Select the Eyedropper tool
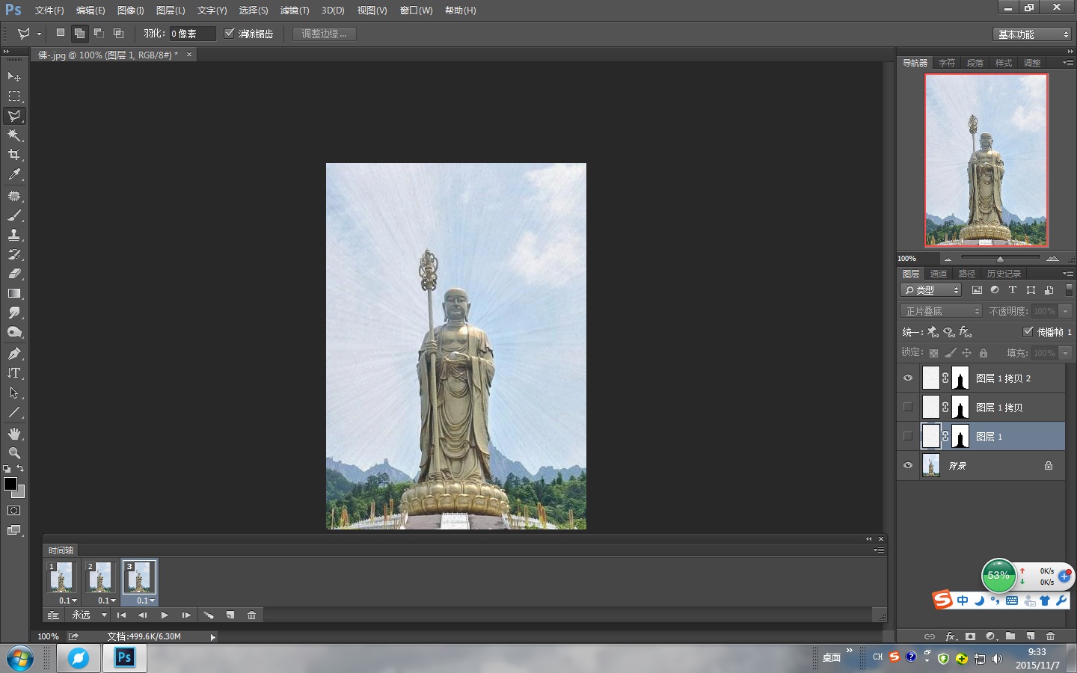 pyautogui.click(x=14, y=174)
